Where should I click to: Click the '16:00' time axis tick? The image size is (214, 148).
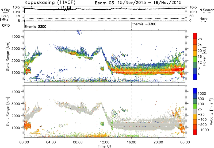click(131, 142)
